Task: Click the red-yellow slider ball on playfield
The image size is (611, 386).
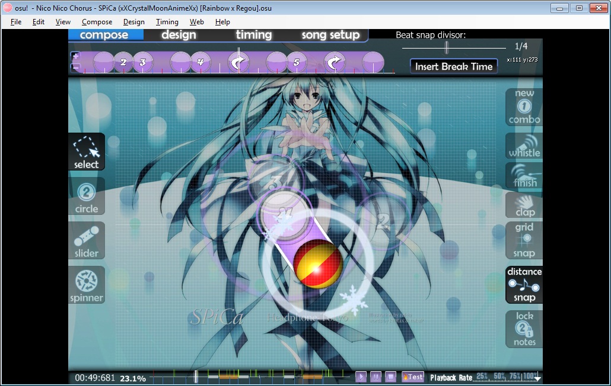Action: tap(317, 263)
